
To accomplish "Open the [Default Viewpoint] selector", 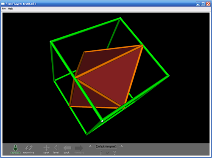I will (x=106, y=147).
